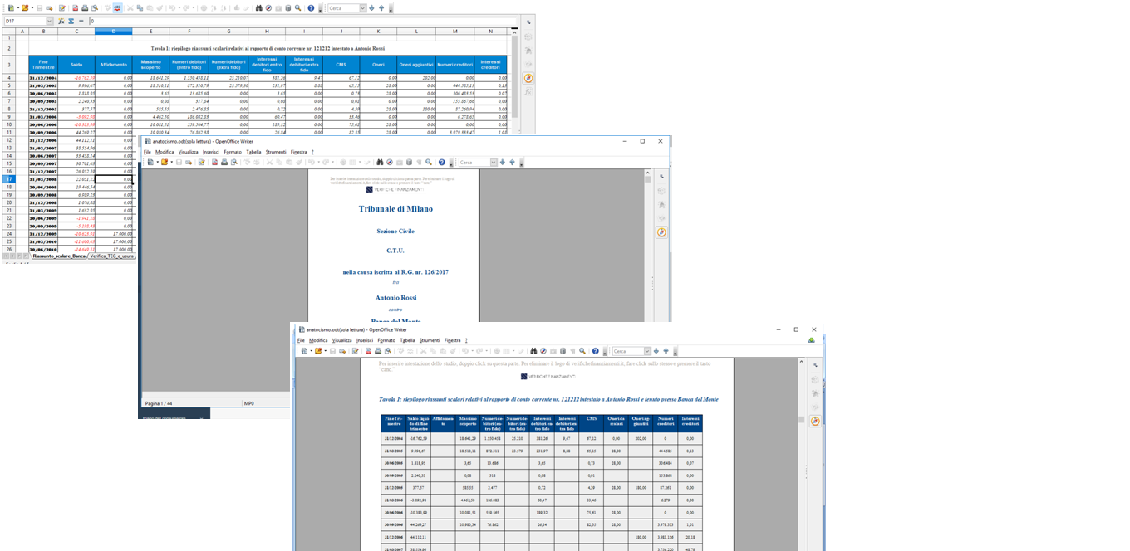Toggle Navigator in Tribunale di Milano window sidebar
The image size is (1130, 551).
point(661,232)
